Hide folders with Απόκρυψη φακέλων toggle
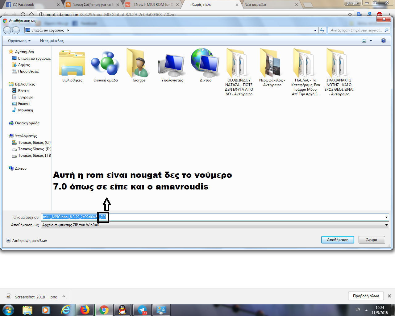The height and width of the screenshot is (316, 395). pyautogui.click(x=27, y=241)
